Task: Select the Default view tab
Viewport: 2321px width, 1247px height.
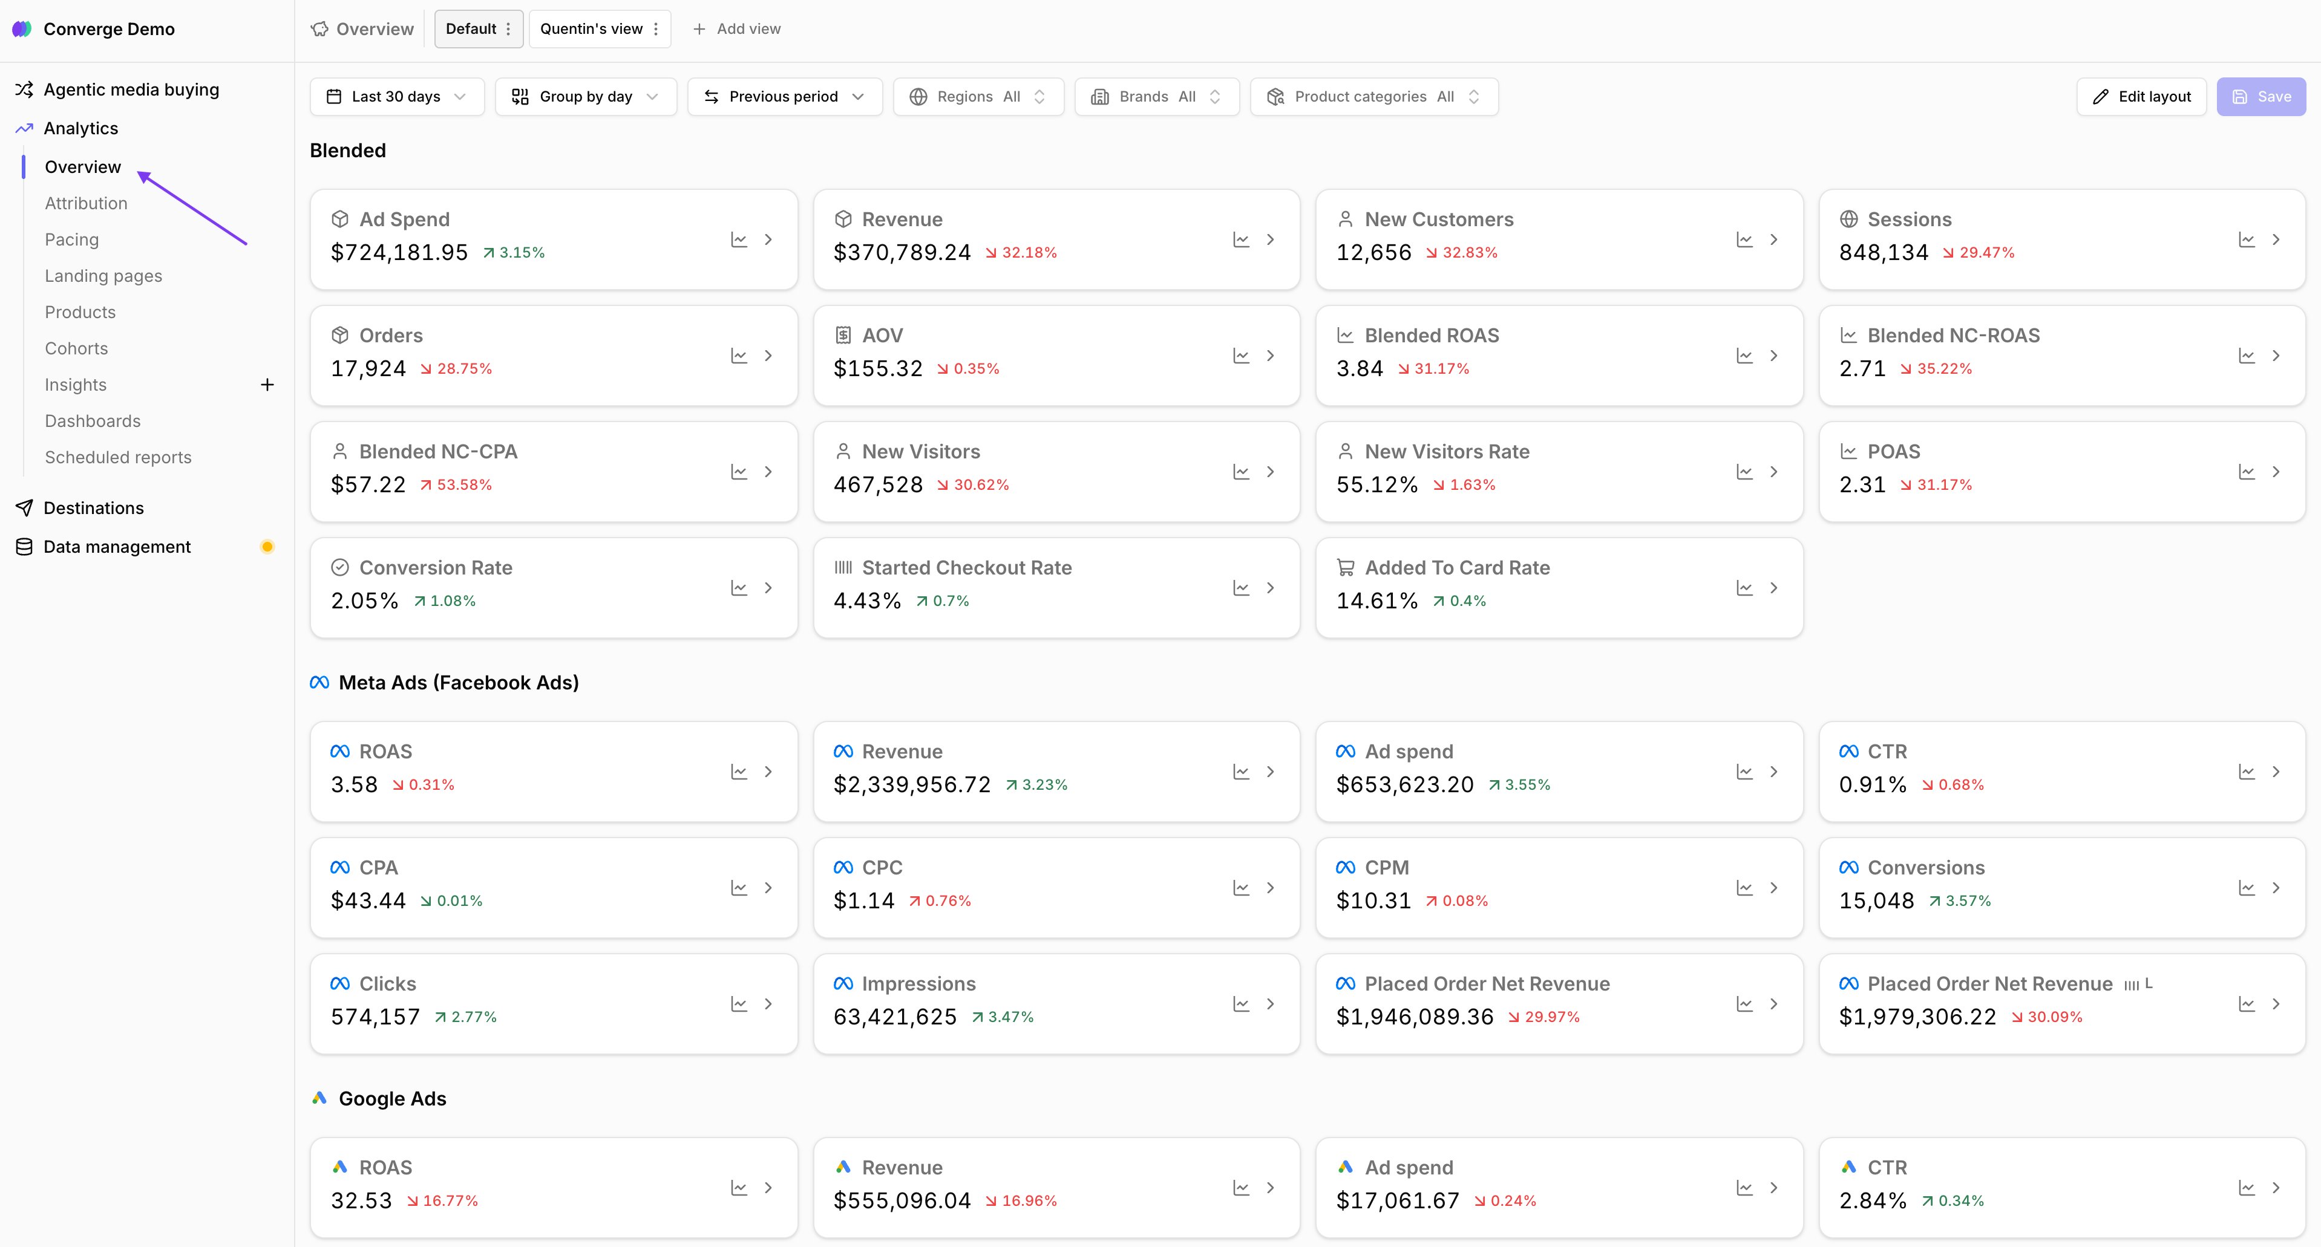Action: click(470, 29)
